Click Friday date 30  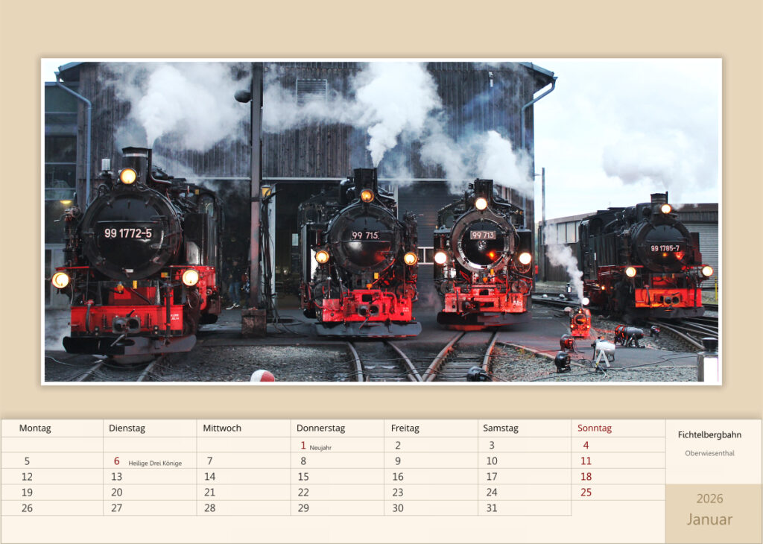(x=398, y=508)
